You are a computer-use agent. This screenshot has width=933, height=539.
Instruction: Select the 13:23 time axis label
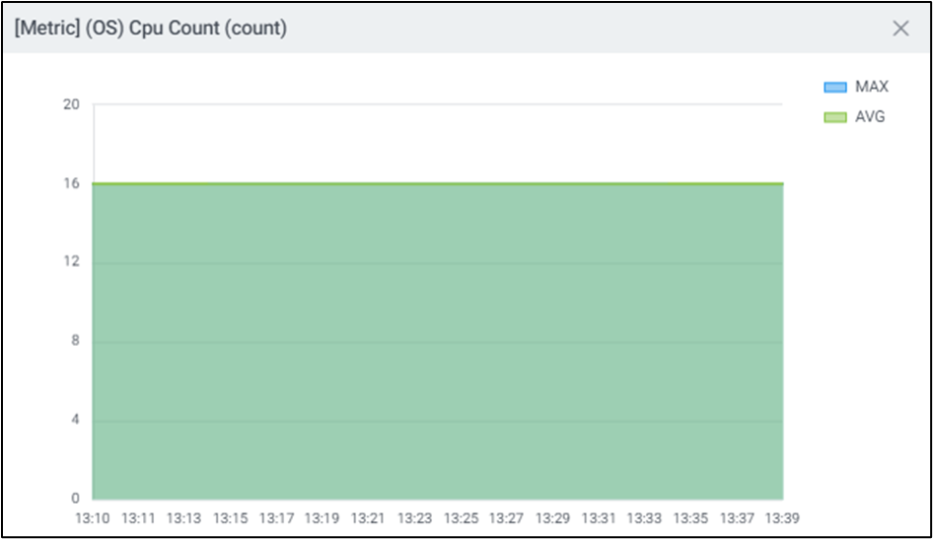pyautogui.click(x=414, y=517)
